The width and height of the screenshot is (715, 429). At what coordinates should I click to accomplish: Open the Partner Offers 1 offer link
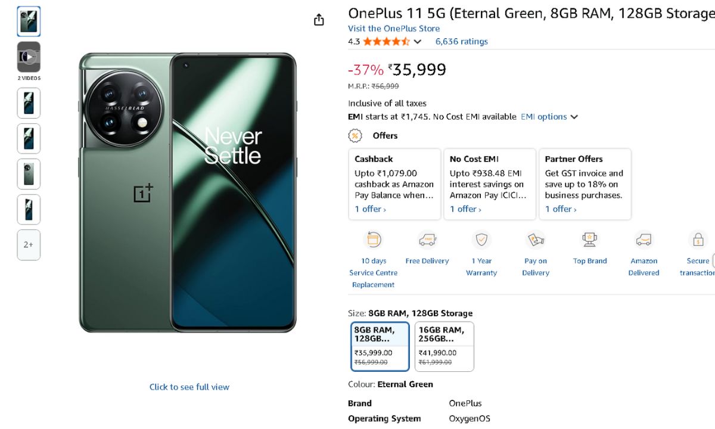561,209
